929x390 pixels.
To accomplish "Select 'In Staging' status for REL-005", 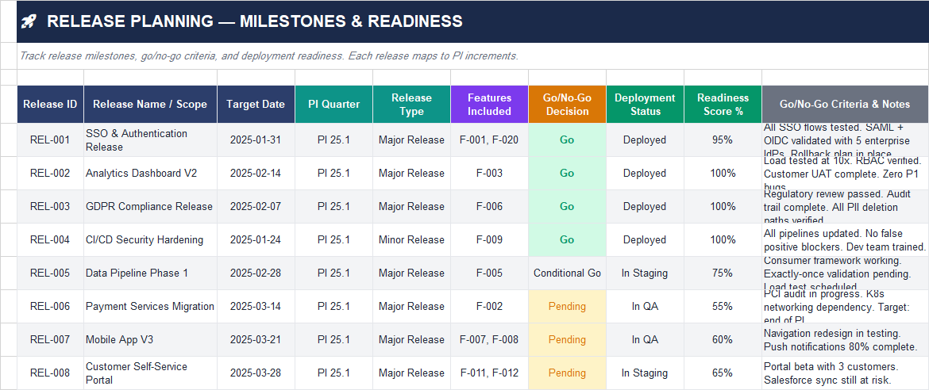I will pos(646,273).
